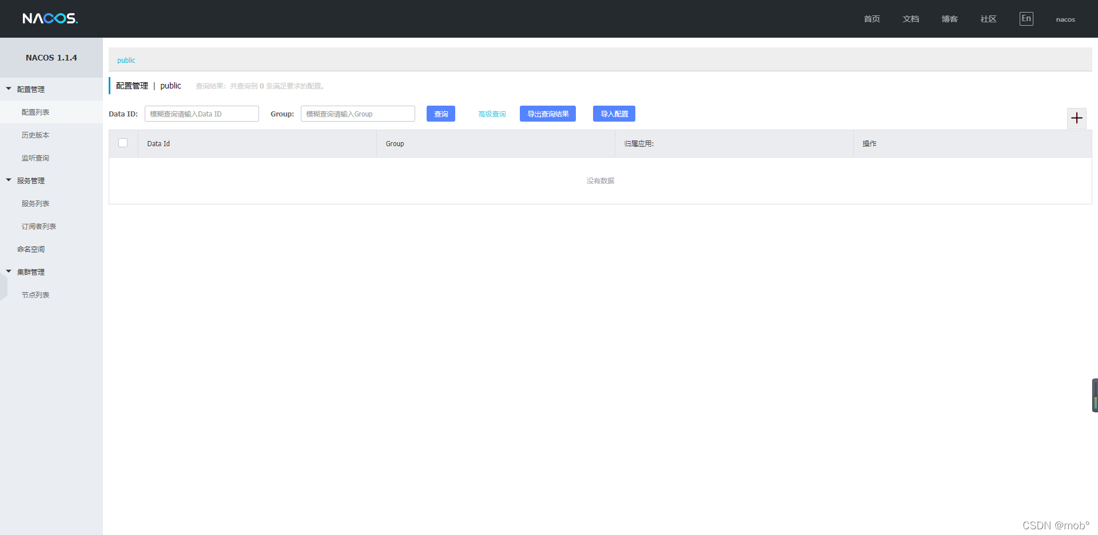The height and width of the screenshot is (535, 1098).
Task: Open 服务列表 in the sidebar
Action: [35, 203]
